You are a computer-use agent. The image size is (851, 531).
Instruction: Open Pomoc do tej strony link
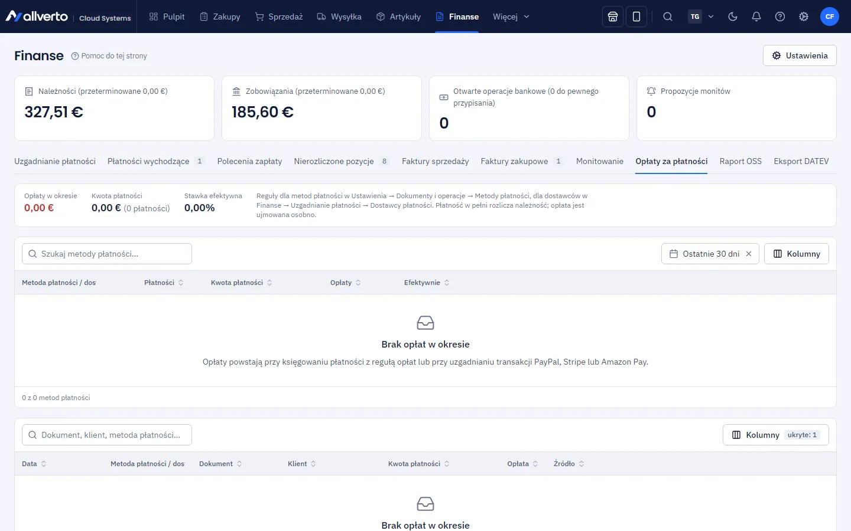tap(109, 56)
